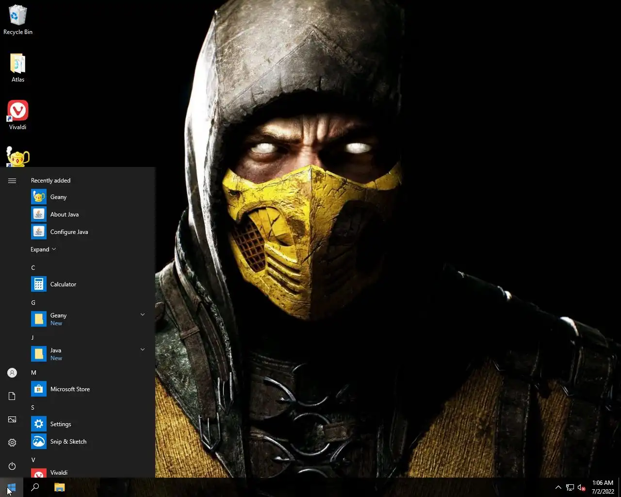The image size is (621, 497).
Task: Launch Vivaldi from the desktop shortcut
Action: point(18,116)
